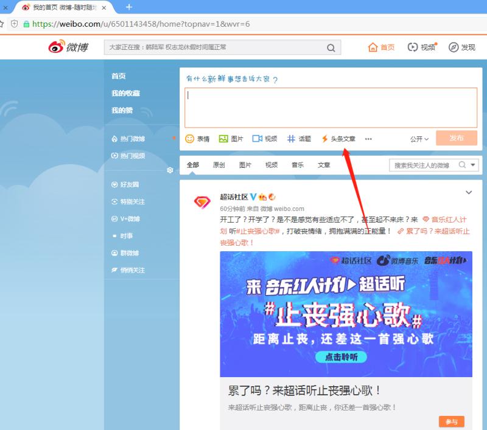Image resolution: width=487 pixels, height=430 pixels.
Task: Click the emoji 表情 icon in composer
Action: coord(190,139)
